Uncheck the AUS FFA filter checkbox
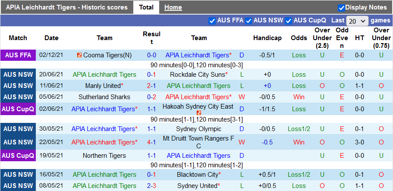 click(212, 21)
